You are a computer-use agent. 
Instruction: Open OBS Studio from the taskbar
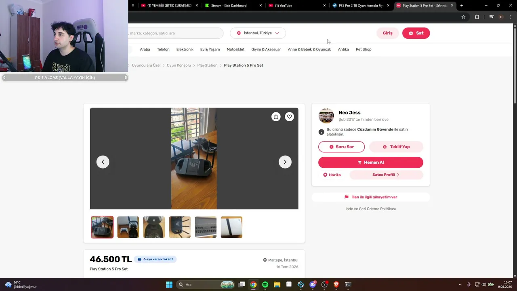pyautogui.click(x=324, y=285)
